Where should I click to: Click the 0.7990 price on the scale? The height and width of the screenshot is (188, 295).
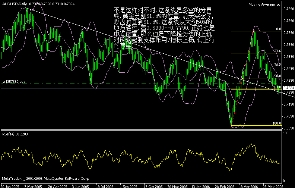tap(289, 8)
